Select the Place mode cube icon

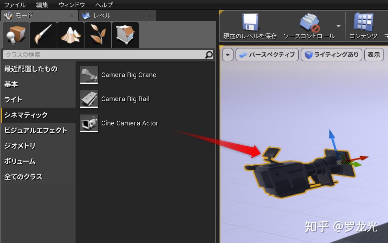[15, 35]
